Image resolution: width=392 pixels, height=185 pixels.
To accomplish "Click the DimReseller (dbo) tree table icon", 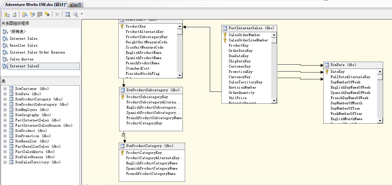I will (11, 141).
